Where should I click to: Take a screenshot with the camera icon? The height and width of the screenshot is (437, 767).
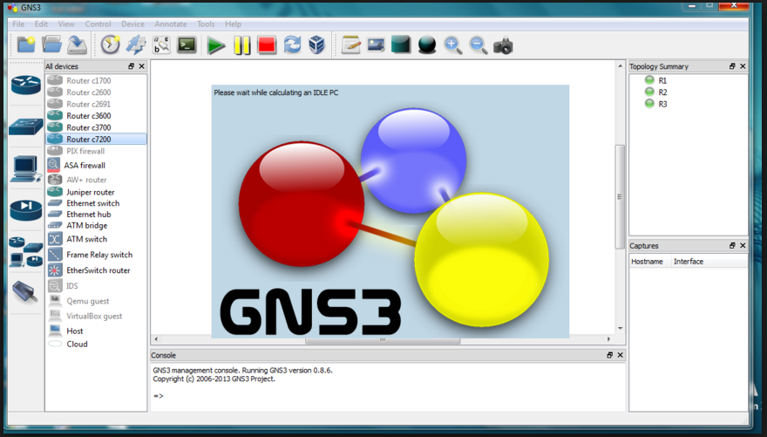[504, 46]
